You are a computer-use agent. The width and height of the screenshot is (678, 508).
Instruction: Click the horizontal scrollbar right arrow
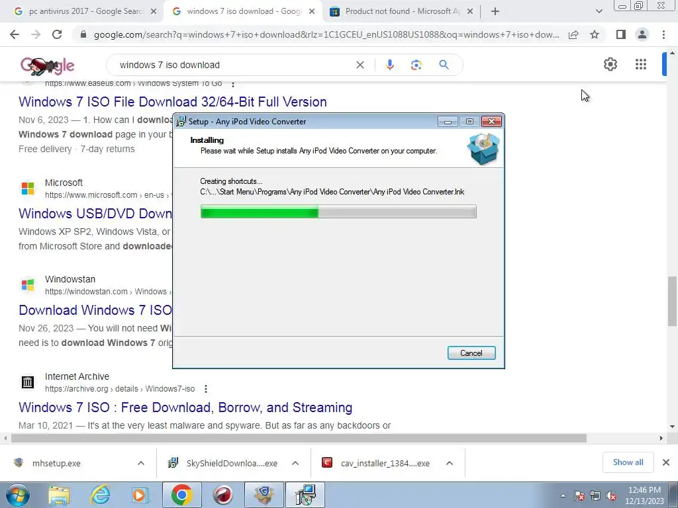click(661, 439)
